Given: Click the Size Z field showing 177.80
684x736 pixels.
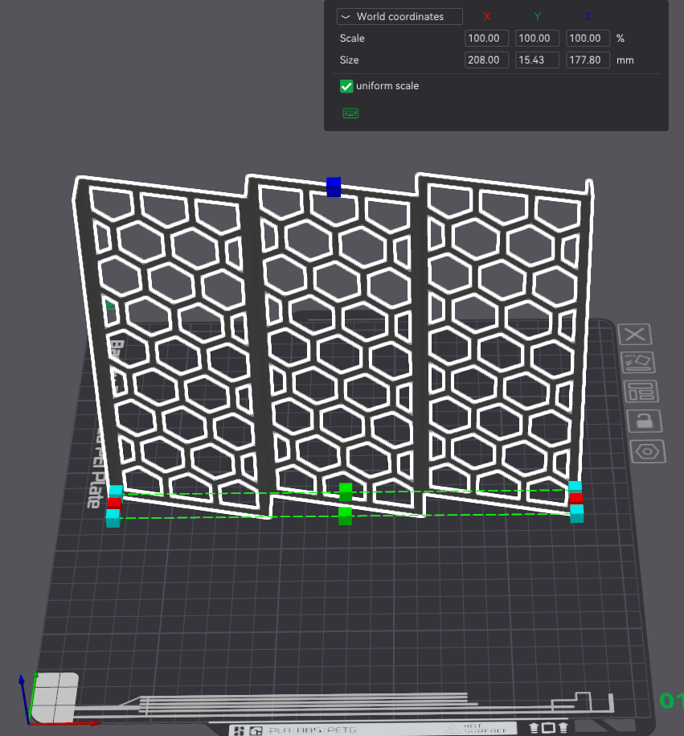Looking at the screenshot, I should pyautogui.click(x=588, y=60).
